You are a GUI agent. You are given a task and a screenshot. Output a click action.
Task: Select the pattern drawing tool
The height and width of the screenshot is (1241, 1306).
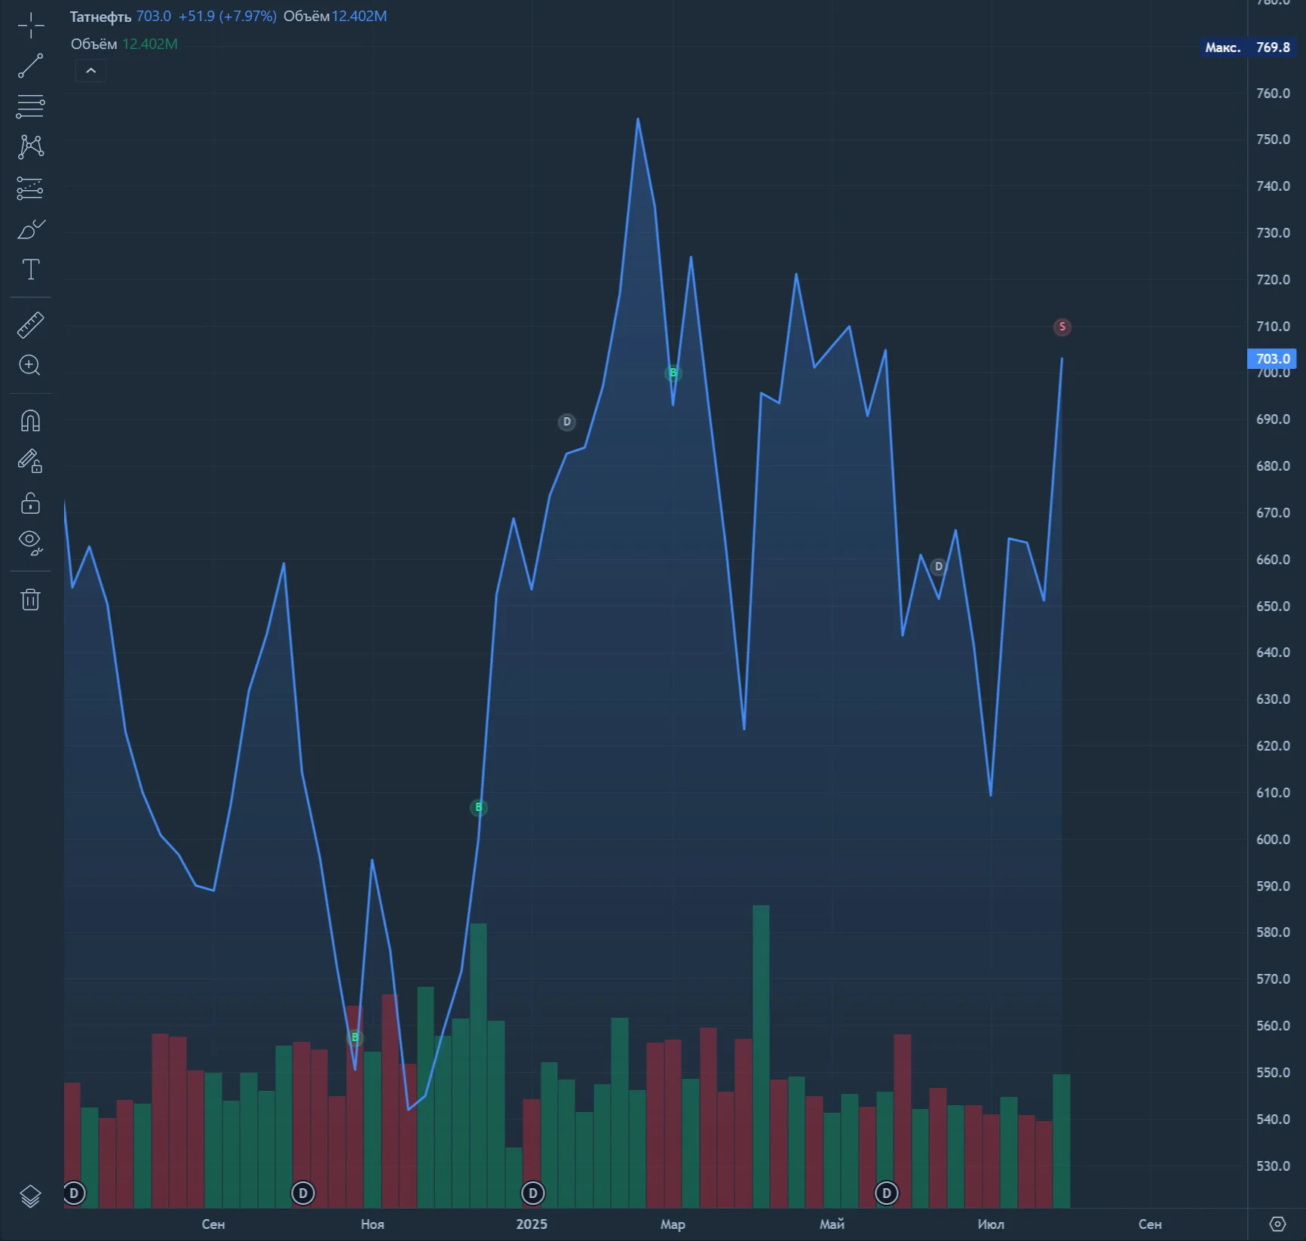31,146
